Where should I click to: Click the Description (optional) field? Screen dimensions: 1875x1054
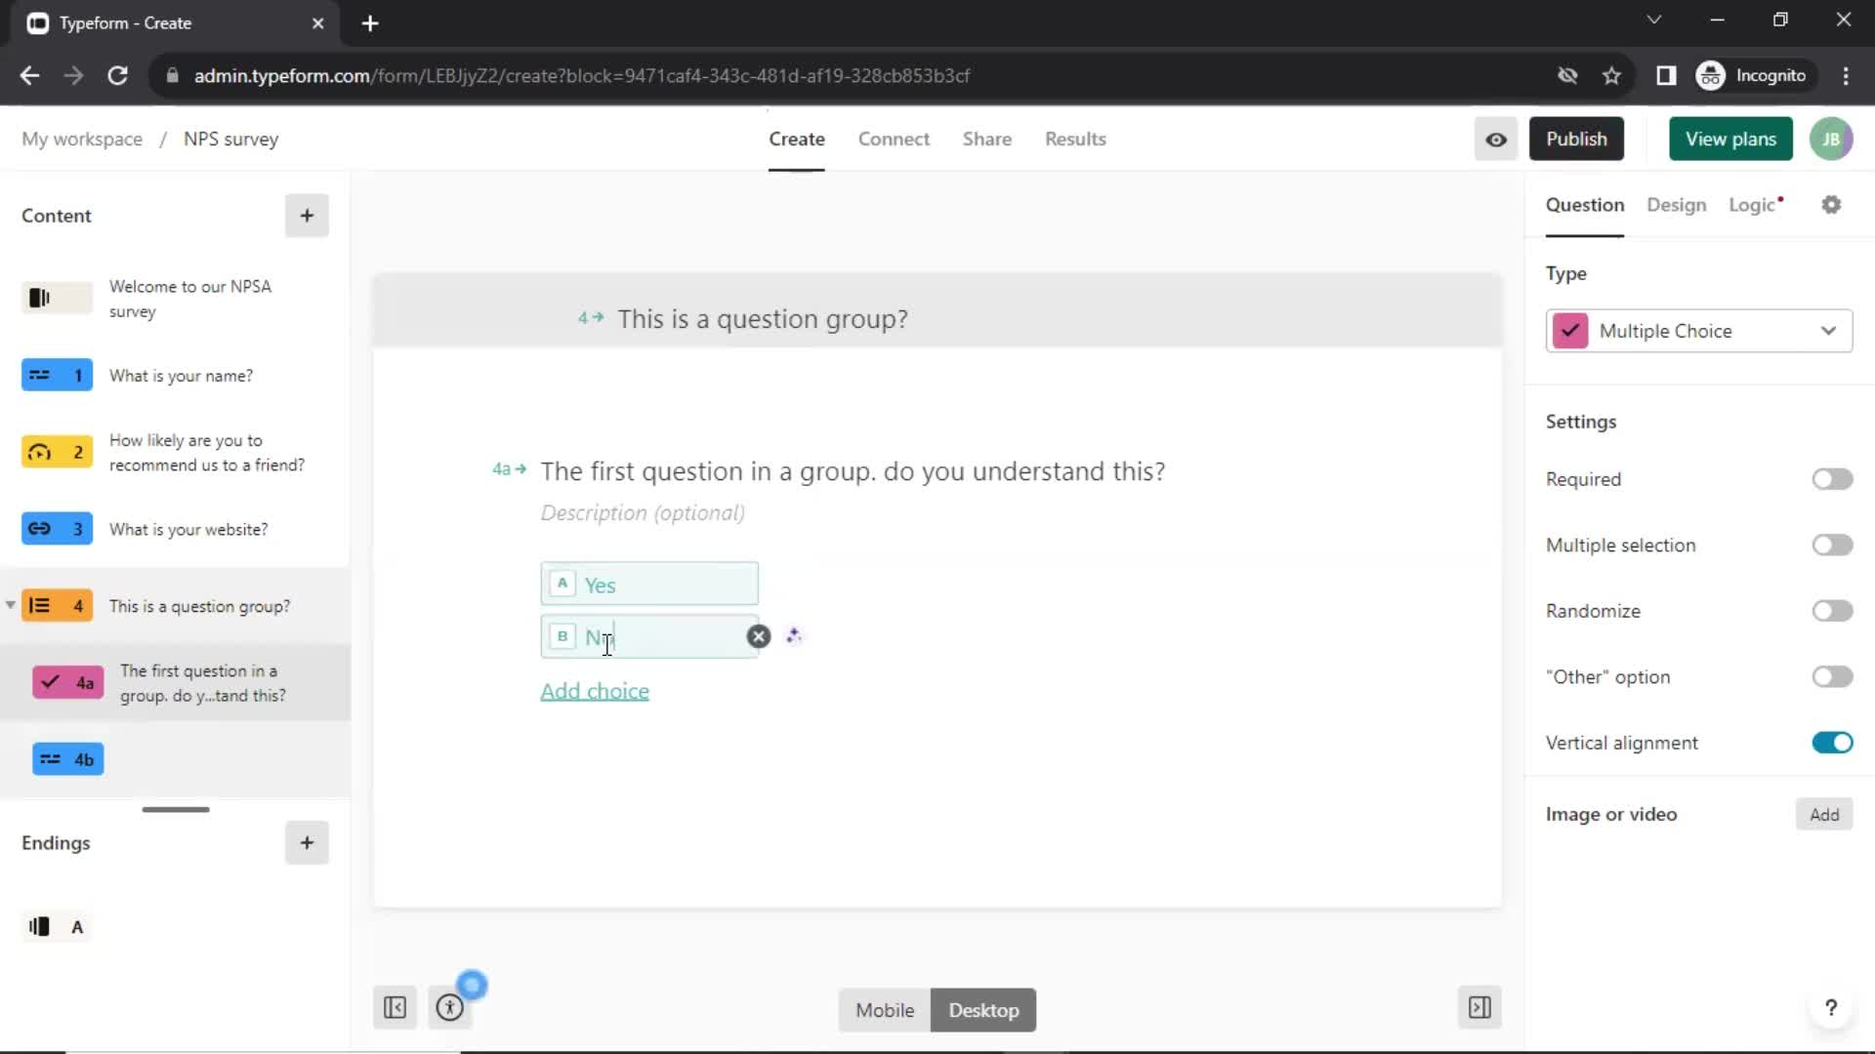643,513
